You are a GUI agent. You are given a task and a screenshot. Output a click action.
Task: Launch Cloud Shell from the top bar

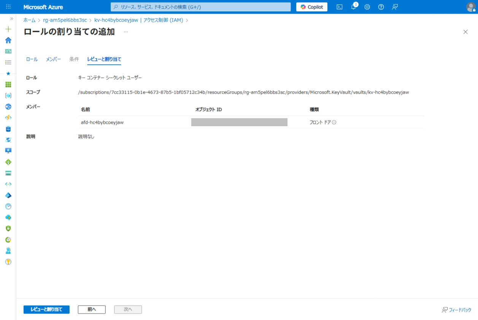click(x=340, y=7)
